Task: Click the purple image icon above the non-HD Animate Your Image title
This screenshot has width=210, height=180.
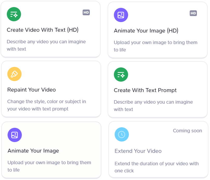Action: 15,135
